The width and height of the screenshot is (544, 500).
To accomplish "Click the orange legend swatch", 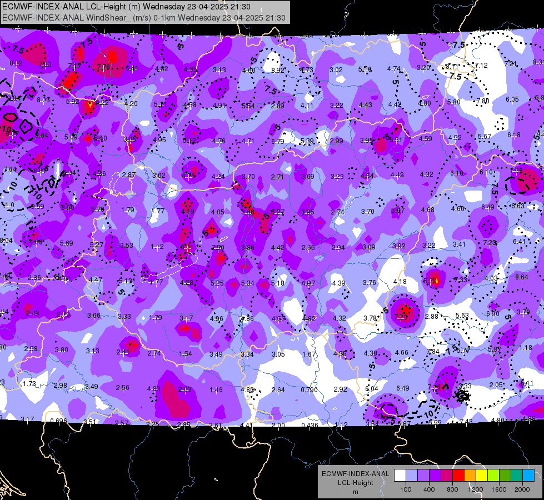I will point(470,476).
